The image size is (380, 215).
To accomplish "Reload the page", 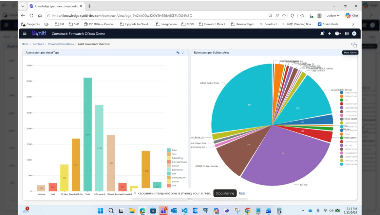I will coord(31,15).
